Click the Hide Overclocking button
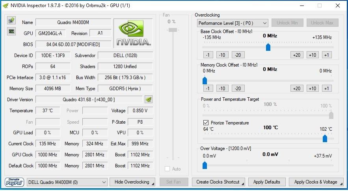348x191 pixels. 132,182
